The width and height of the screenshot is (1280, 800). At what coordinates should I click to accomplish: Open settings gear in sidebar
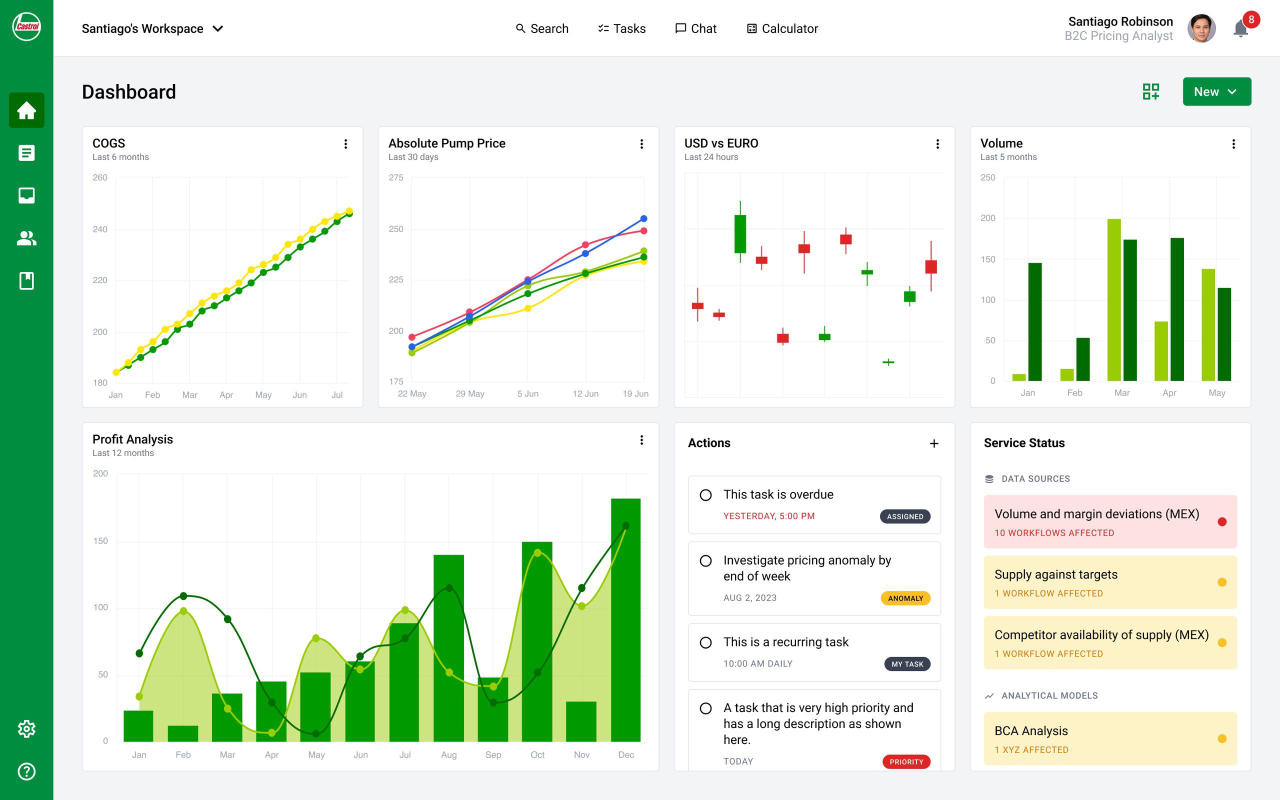26,728
